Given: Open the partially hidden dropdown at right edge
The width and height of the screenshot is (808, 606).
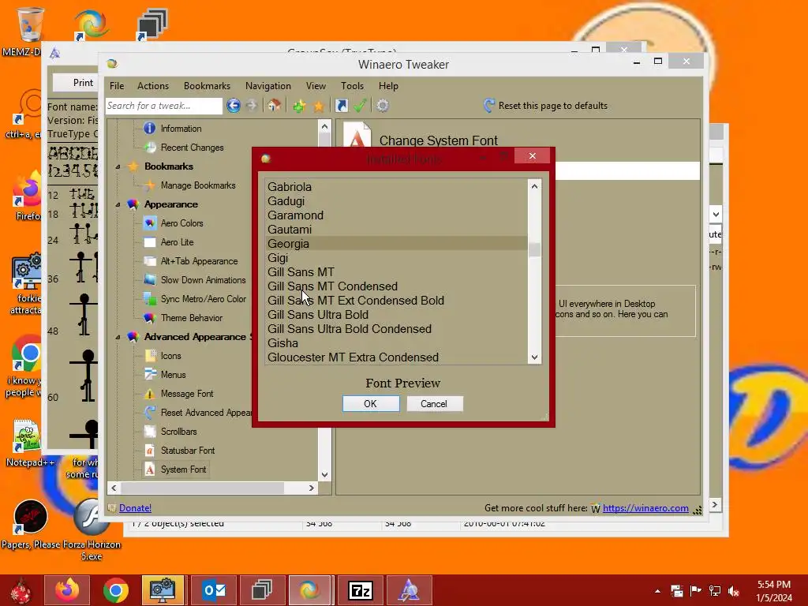Looking at the screenshot, I should pos(716,214).
